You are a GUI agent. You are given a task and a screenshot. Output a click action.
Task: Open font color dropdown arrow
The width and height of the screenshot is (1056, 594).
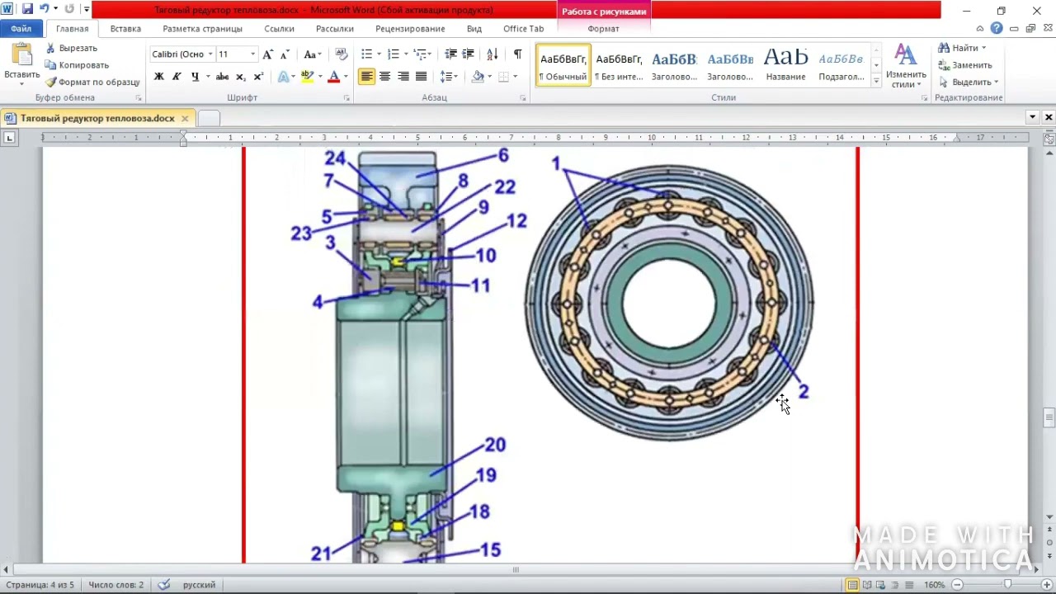345,77
